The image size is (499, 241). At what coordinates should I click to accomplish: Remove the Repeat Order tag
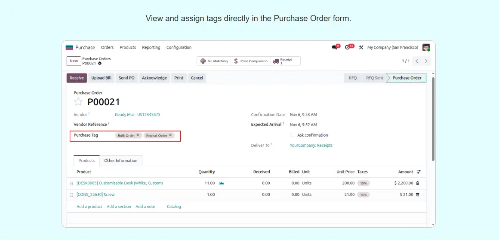pyautogui.click(x=170, y=135)
